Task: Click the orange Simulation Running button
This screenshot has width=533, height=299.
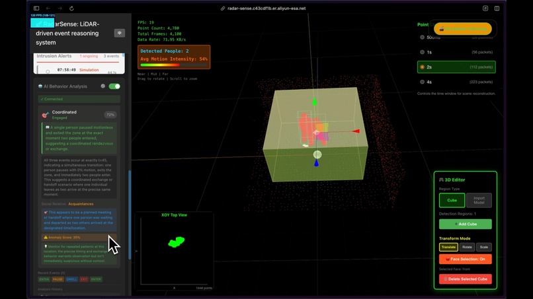Action: [463, 29]
